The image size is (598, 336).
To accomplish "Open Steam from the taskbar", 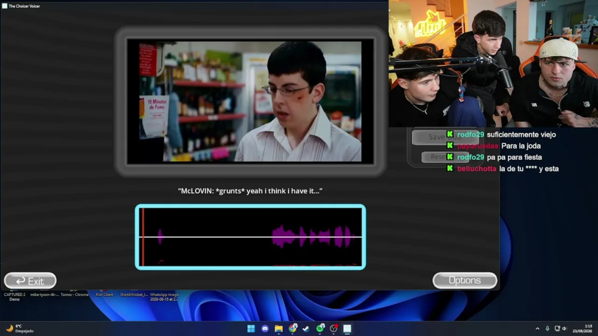I will coord(306,329).
